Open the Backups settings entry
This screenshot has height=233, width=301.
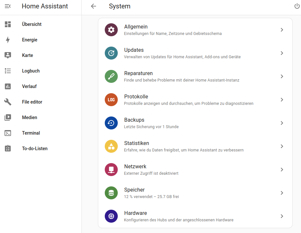(195, 123)
